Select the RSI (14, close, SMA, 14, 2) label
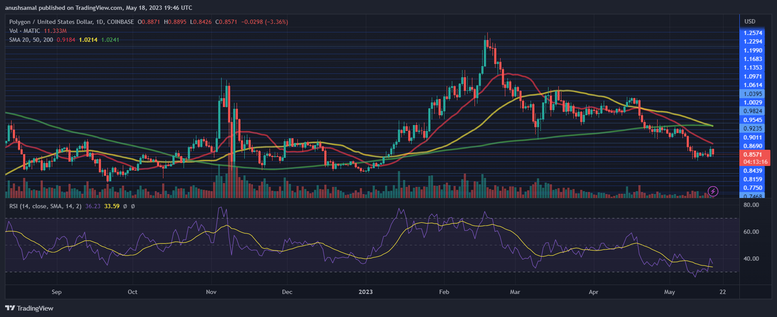Viewport: 777px width, 317px height. pos(46,206)
